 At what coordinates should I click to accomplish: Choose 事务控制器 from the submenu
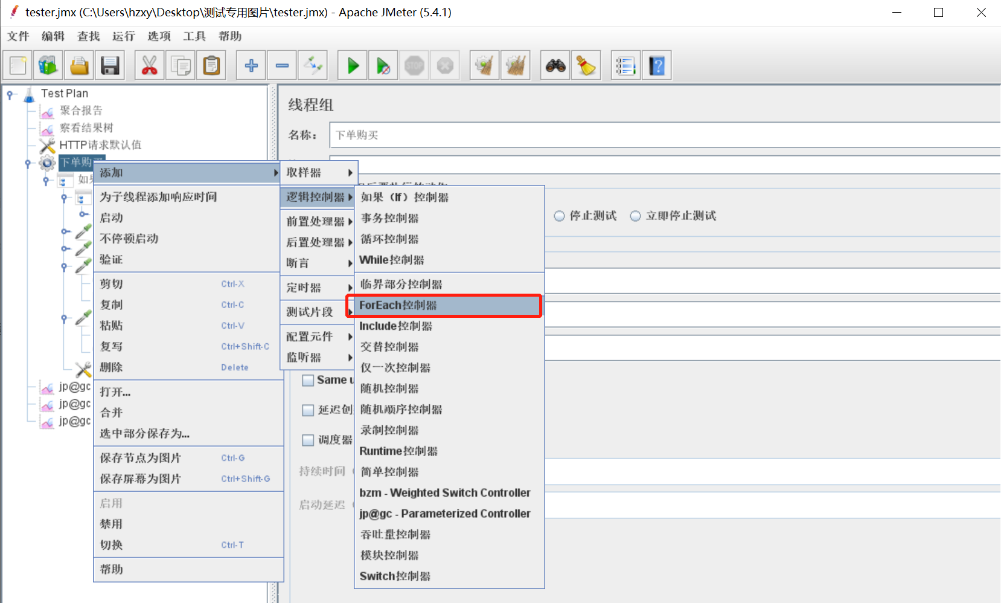point(449,218)
